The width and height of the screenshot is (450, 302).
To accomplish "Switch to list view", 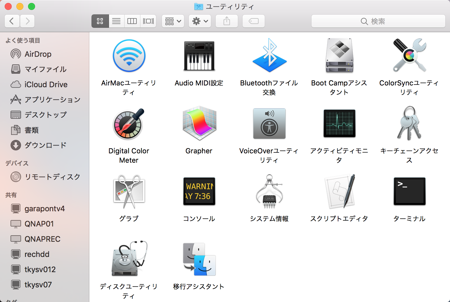I will [116, 21].
